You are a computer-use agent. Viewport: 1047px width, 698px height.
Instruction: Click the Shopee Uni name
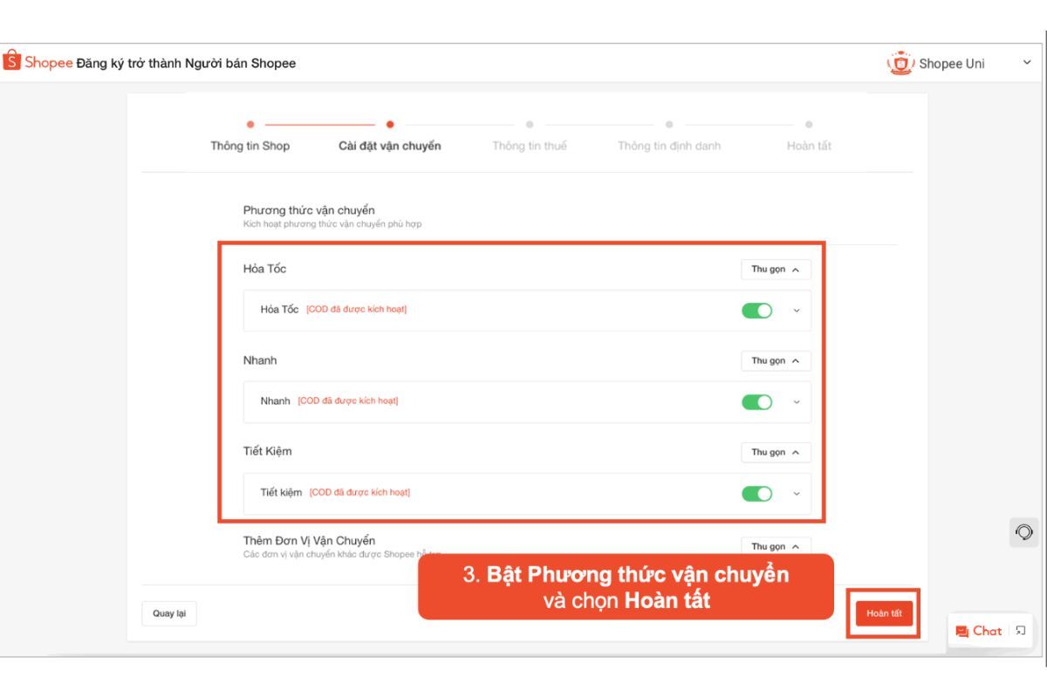952,64
